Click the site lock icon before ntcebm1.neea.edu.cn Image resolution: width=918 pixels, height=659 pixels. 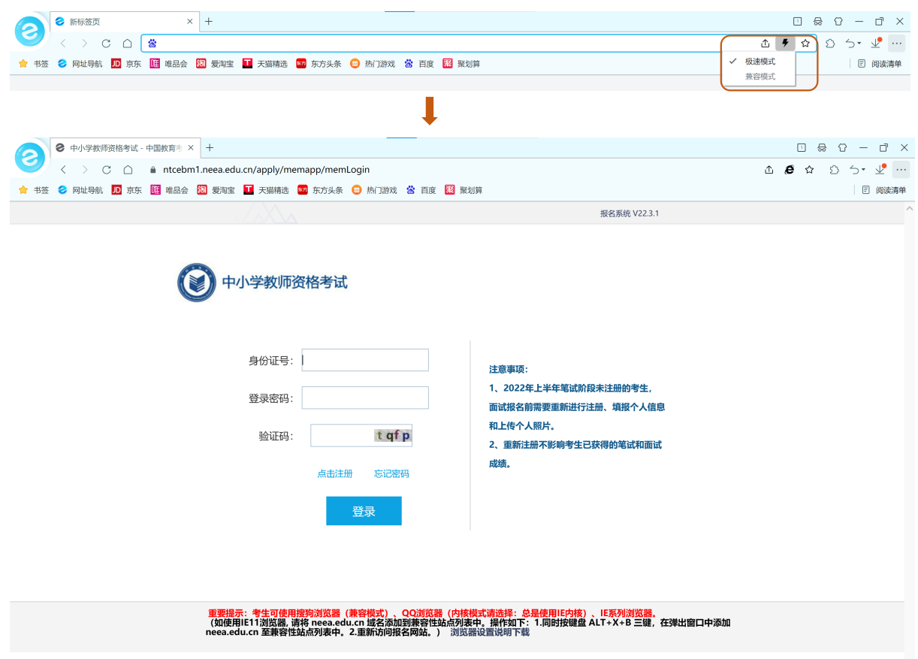152,170
